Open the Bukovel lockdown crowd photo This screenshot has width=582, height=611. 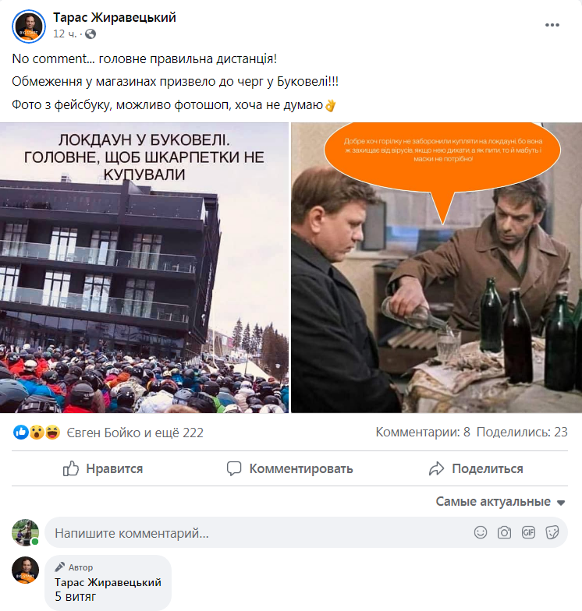[x=144, y=268]
